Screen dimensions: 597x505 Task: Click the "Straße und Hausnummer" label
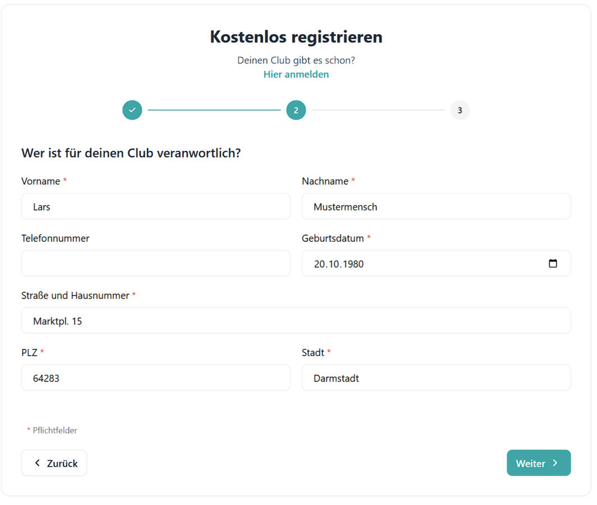(75, 296)
